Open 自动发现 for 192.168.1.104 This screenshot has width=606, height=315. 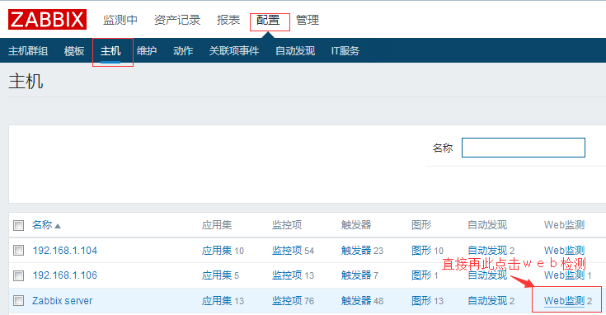(x=487, y=251)
